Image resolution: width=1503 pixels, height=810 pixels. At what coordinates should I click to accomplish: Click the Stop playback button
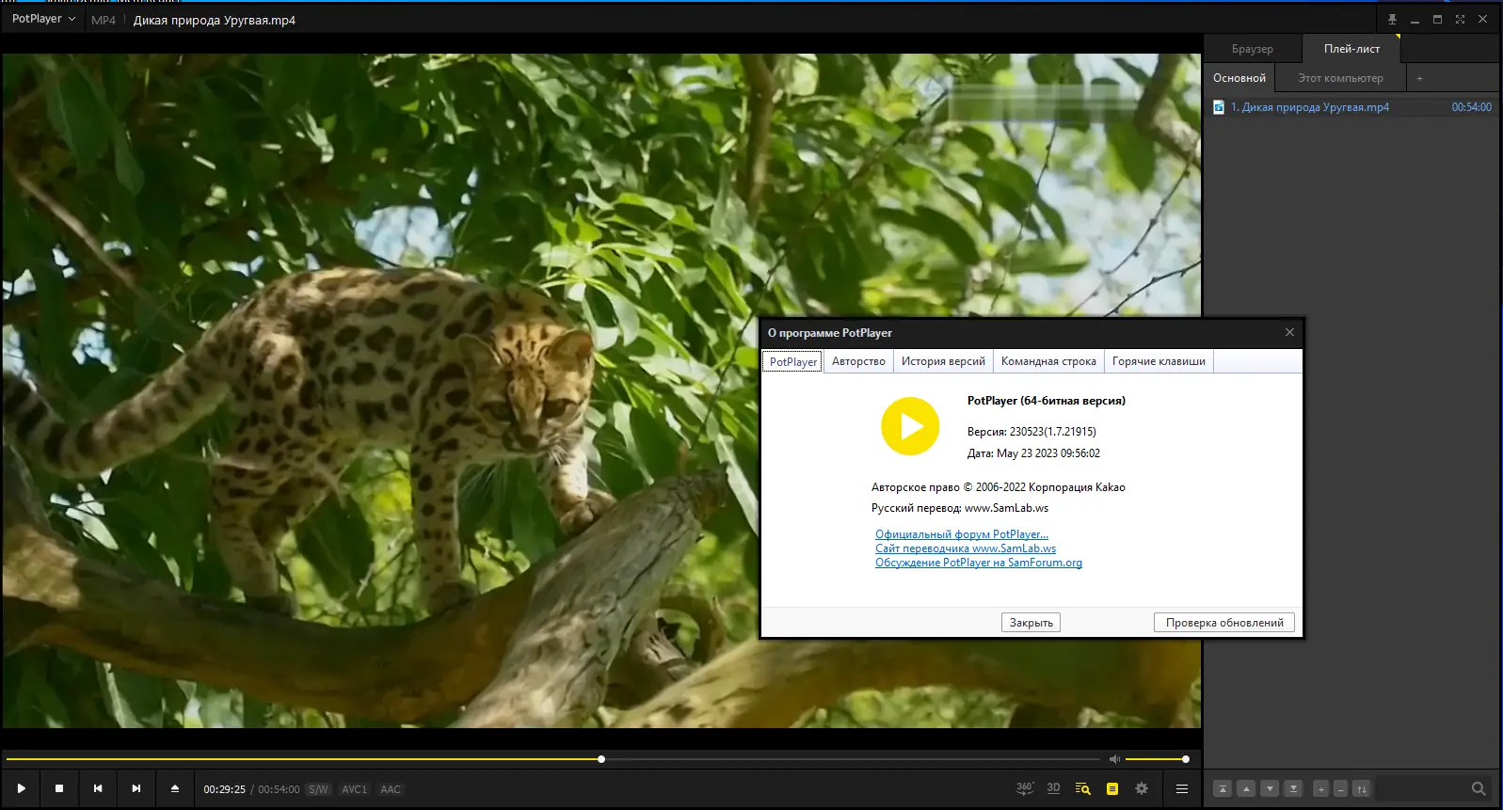click(59, 788)
